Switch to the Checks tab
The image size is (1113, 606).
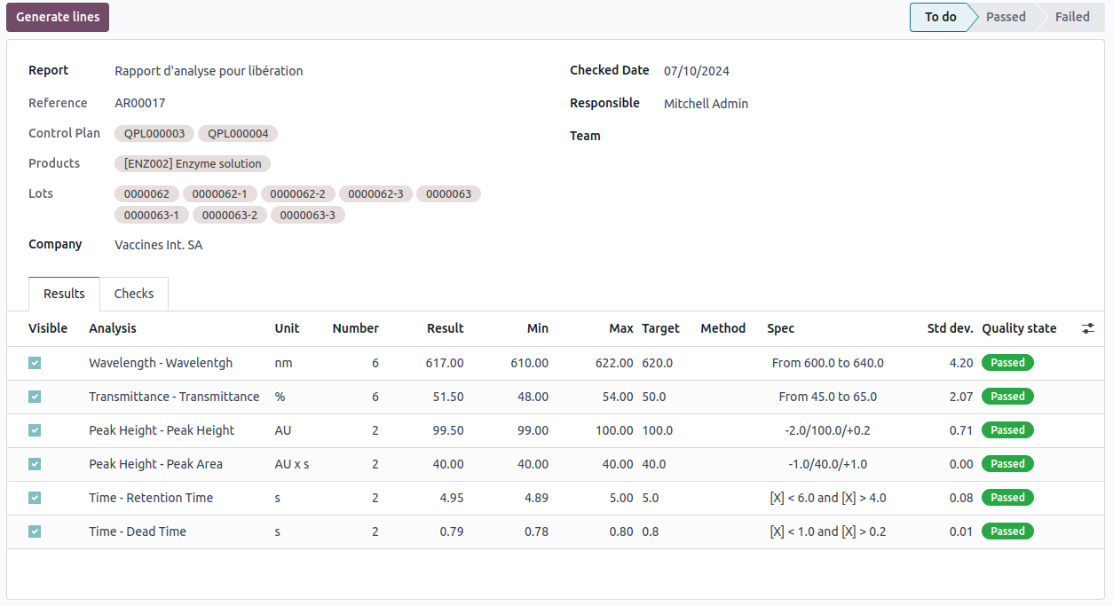pos(134,294)
